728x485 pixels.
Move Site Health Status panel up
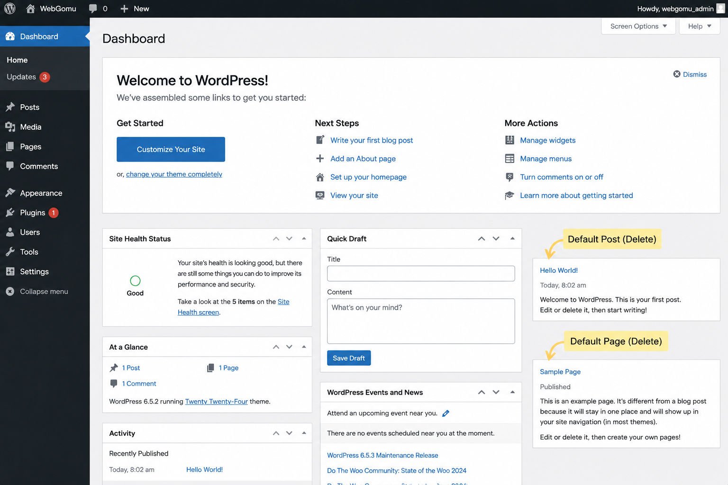point(276,239)
